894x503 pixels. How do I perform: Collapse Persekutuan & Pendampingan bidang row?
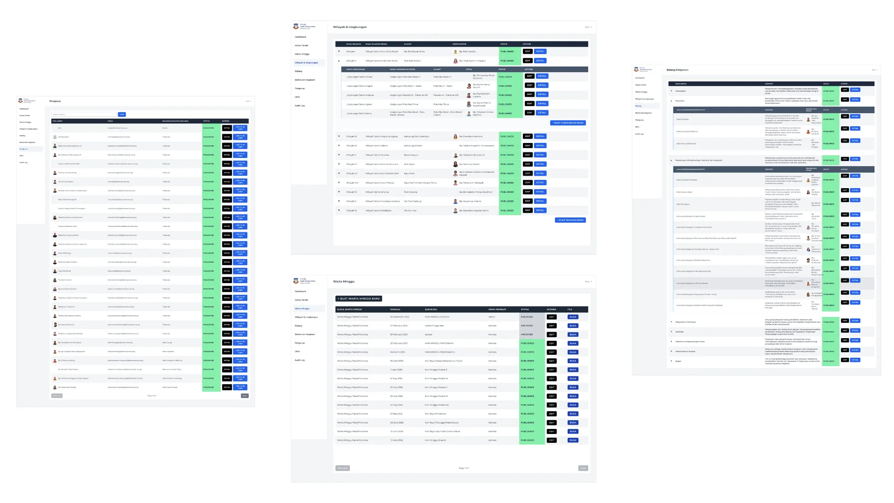point(671,160)
